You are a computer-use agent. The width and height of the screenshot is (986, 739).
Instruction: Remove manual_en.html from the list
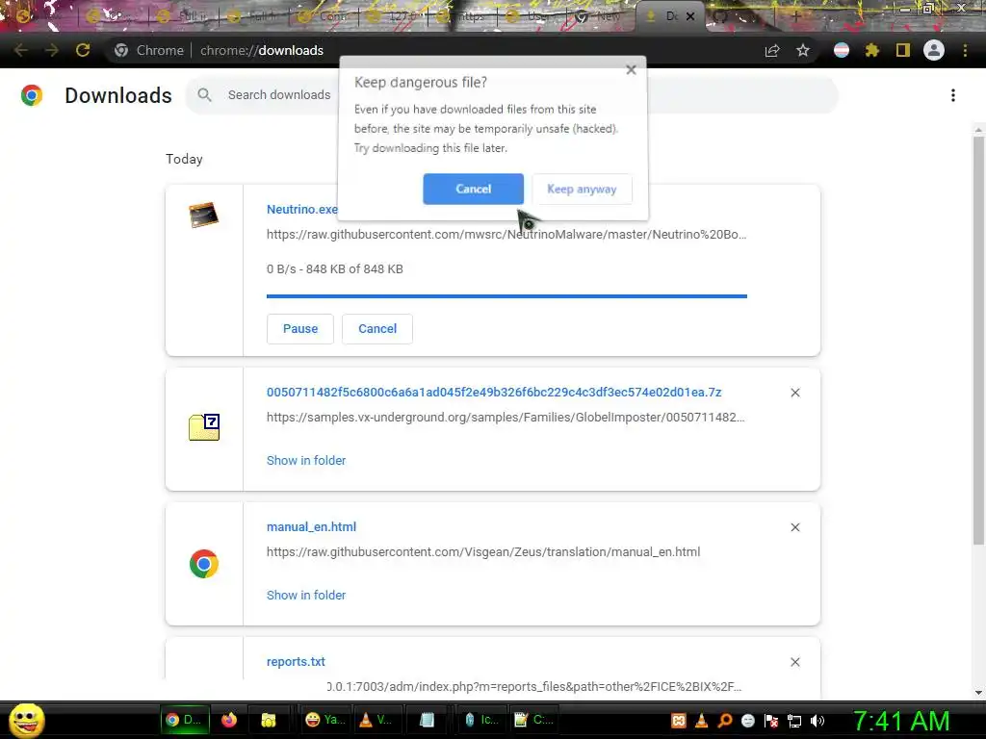[794, 527]
